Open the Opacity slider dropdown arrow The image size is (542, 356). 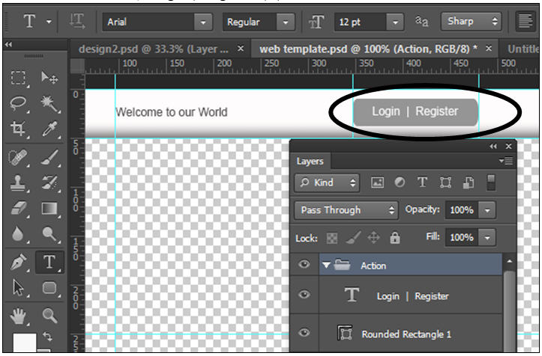pyautogui.click(x=487, y=210)
